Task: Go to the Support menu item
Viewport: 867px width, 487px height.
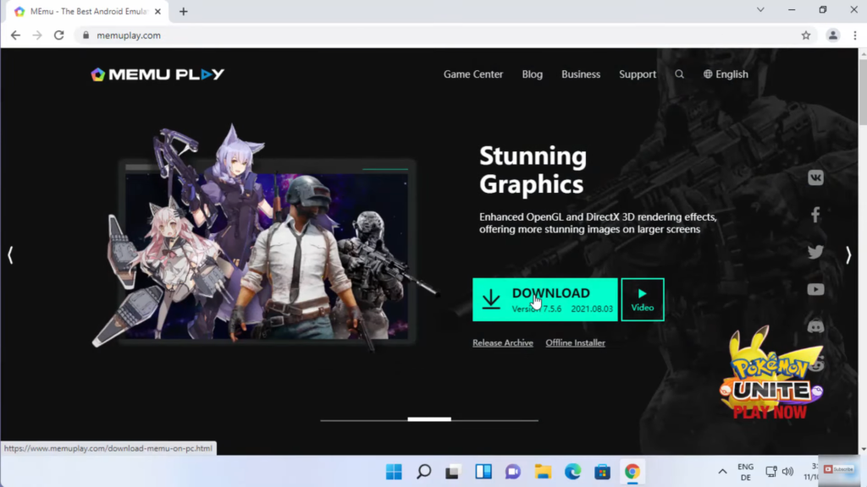Action: coord(637,74)
